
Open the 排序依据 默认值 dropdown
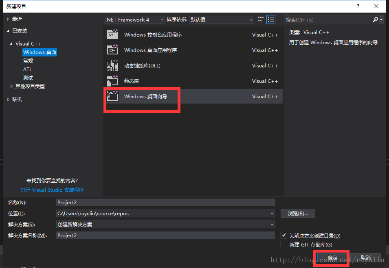coord(221,19)
